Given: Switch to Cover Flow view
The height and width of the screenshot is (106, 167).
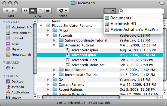Looking at the screenshot, I should click(48, 11).
